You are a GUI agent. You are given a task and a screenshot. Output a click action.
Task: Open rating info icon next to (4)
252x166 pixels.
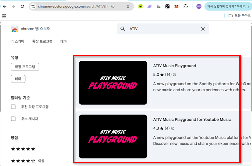(173, 128)
